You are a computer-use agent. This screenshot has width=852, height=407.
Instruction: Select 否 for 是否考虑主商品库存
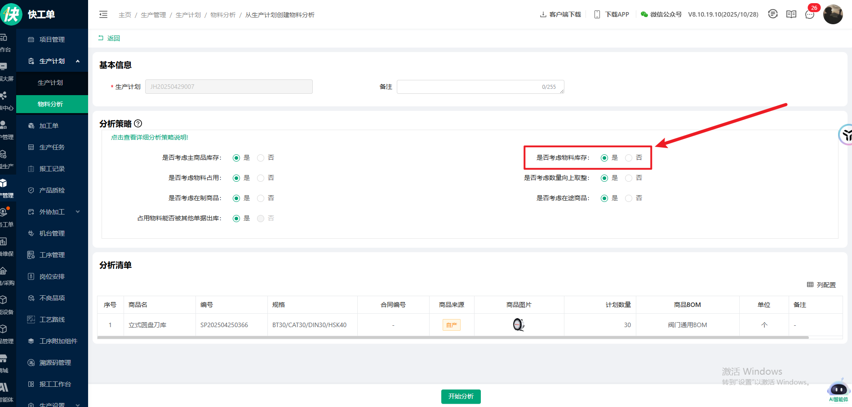pos(261,158)
